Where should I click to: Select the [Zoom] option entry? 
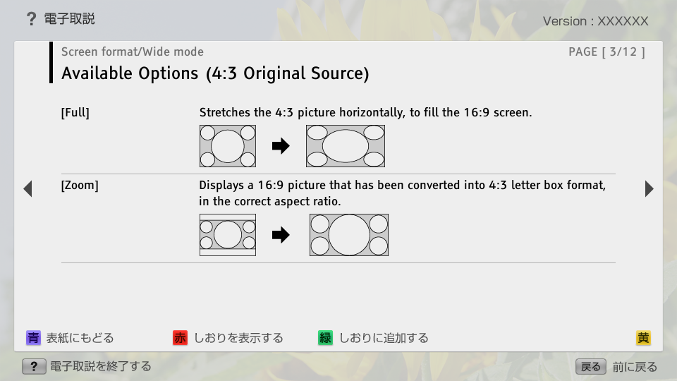[80, 186]
